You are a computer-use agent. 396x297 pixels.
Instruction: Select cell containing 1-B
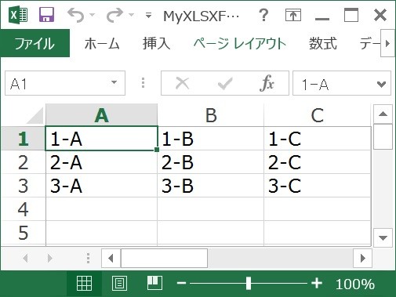coord(211,139)
